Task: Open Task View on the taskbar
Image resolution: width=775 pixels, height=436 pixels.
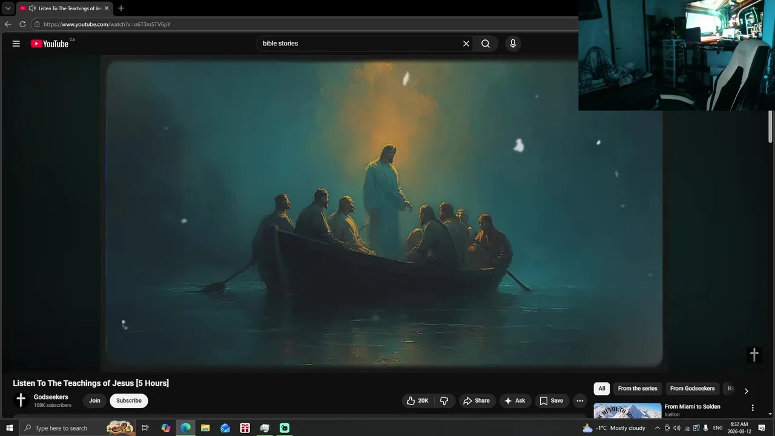Action: [145, 428]
